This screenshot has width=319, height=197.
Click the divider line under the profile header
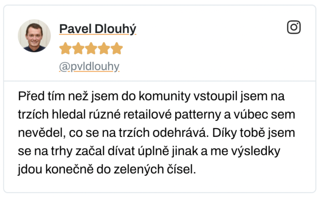[160, 81]
